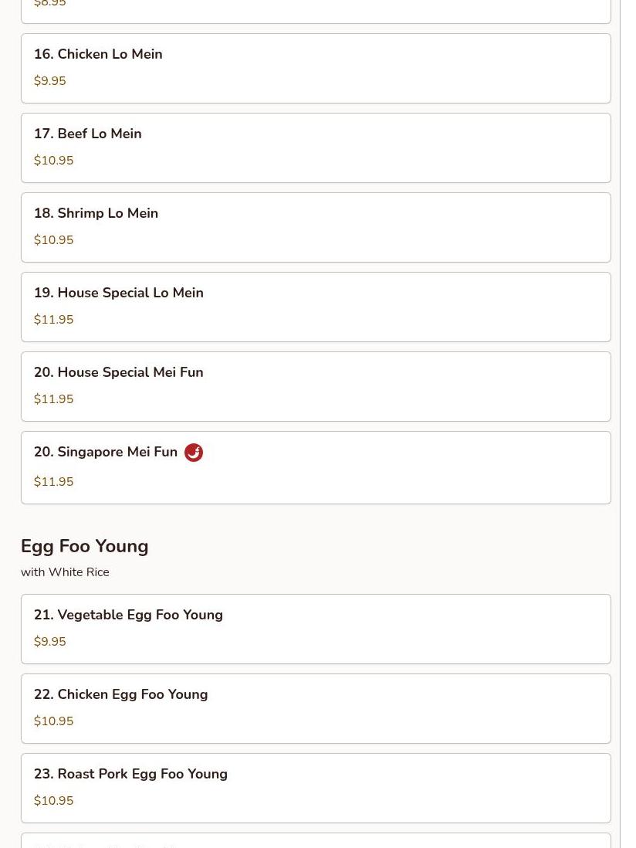
Task: Click the $11.95 price under Singapore Mei Fun
Action: 53,481
